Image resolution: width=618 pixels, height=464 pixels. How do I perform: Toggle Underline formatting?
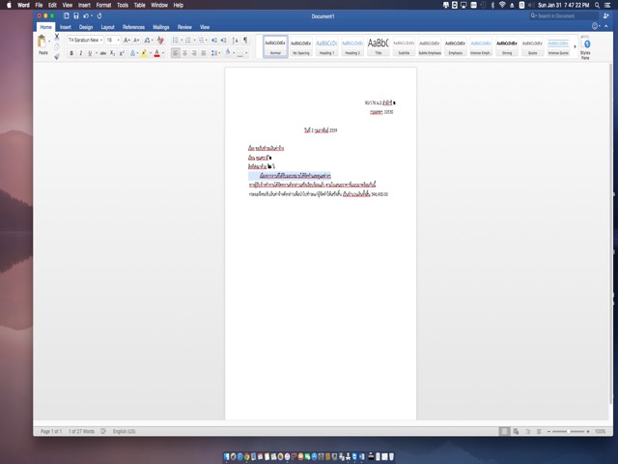pos(90,53)
